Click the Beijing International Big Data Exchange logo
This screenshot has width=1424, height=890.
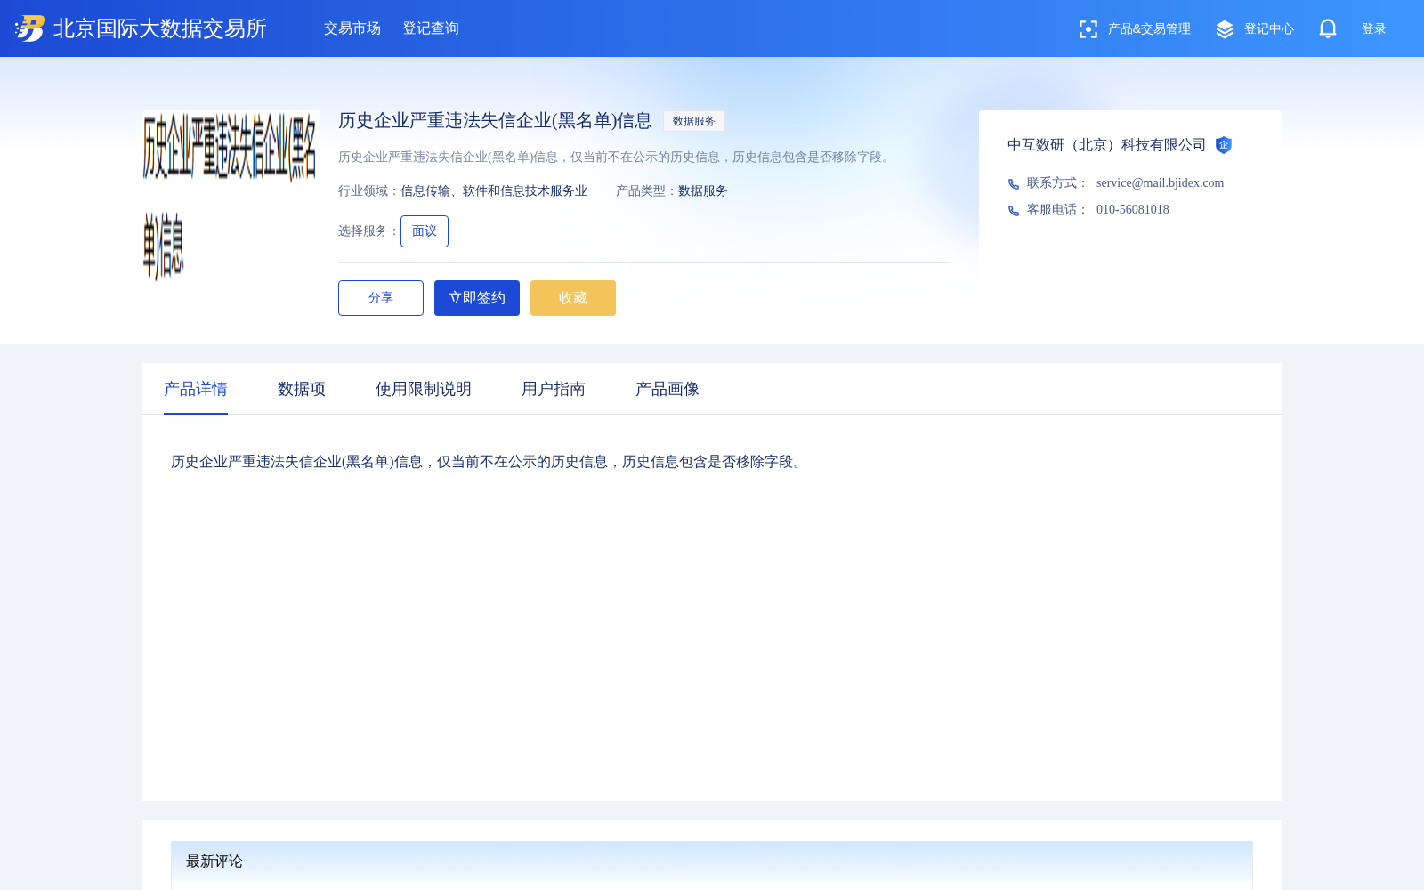click(30, 28)
